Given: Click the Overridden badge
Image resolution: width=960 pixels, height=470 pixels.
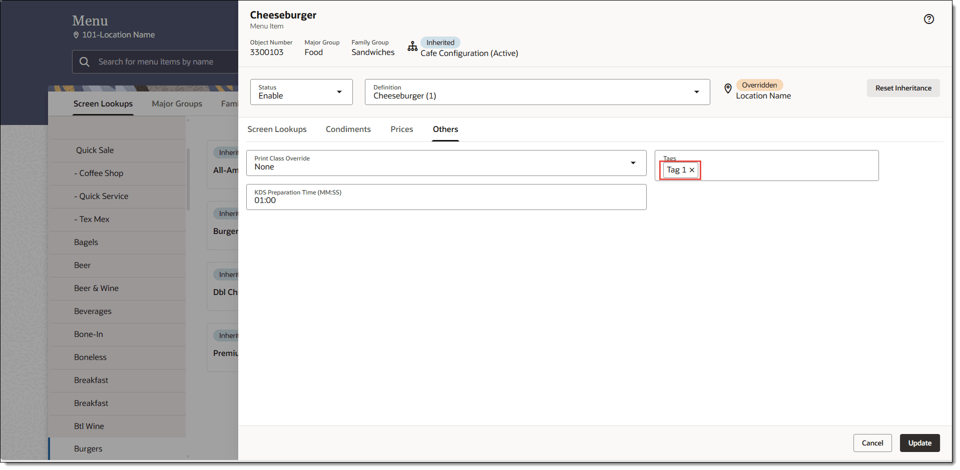Looking at the screenshot, I should tap(759, 85).
